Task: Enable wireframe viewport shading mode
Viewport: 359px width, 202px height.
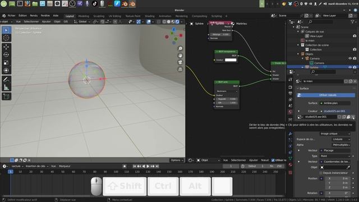Action: coord(164,21)
